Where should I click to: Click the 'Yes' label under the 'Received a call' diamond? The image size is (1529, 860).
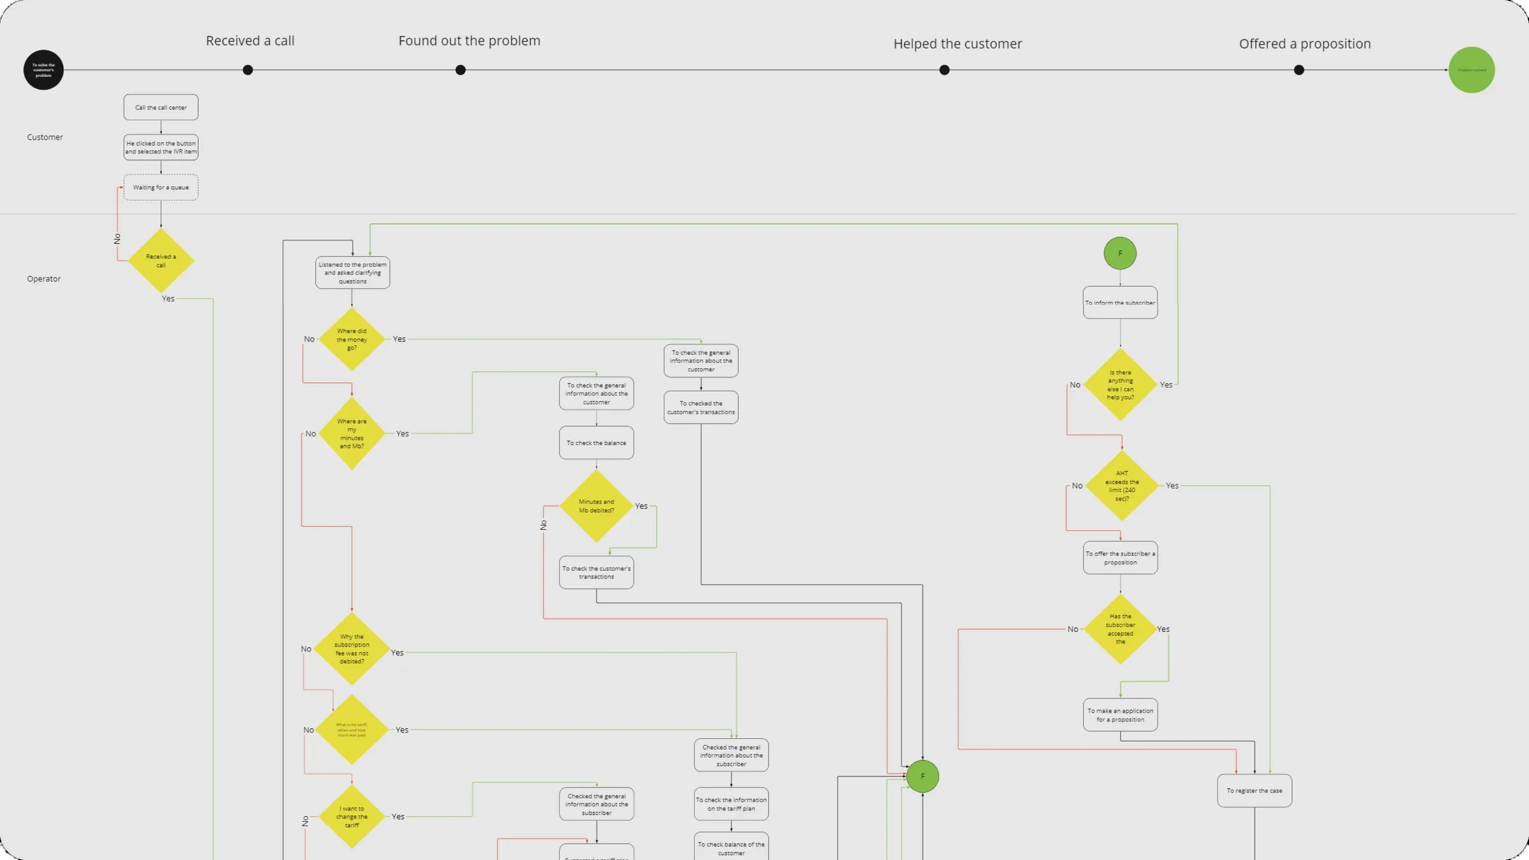[x=168, y=298]
